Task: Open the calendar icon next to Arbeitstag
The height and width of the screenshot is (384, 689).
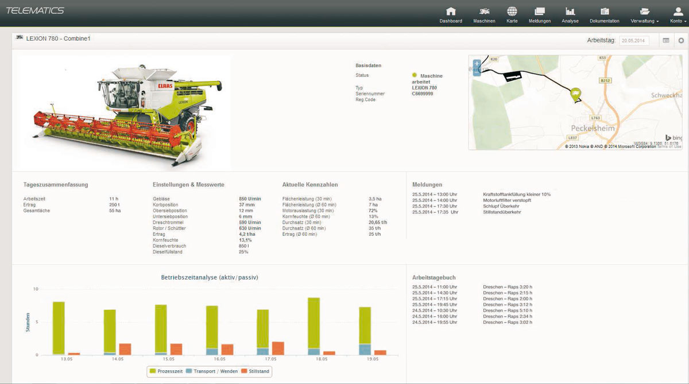Action: [x=666, y=41]
